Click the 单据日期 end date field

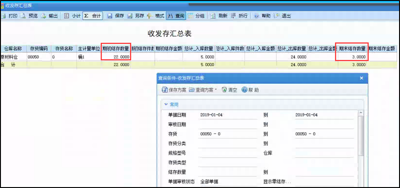324,115
